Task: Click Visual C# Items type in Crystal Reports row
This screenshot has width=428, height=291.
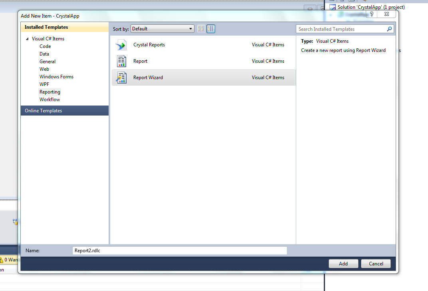Action: (x=268, y=45)
